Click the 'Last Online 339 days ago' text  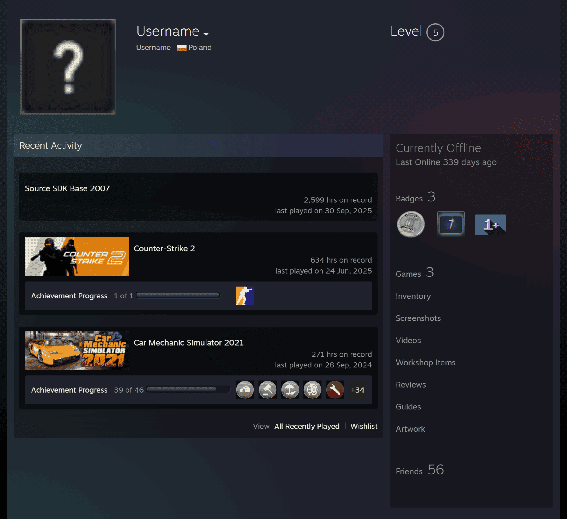446,162
